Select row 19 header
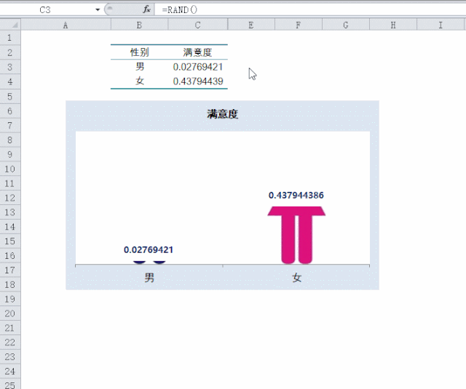This screenshot has width=466, height=389. (x=10, y=299)
